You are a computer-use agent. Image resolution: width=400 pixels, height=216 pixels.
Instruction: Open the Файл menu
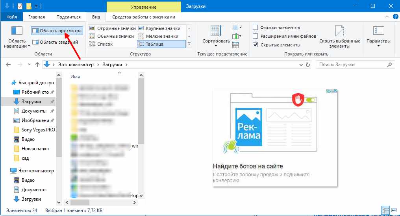[12, 17]
